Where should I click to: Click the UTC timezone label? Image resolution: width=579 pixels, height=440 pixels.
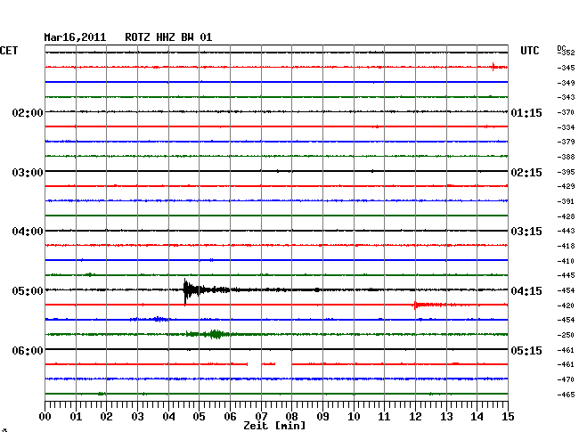pyautogui.click(x=529, y=51)
